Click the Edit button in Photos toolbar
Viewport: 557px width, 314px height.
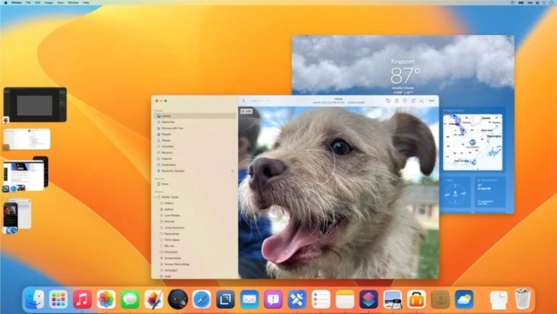coord(431,101)
